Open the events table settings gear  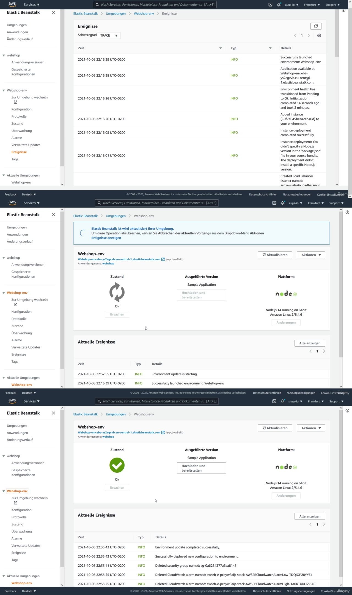click(319, 36)
